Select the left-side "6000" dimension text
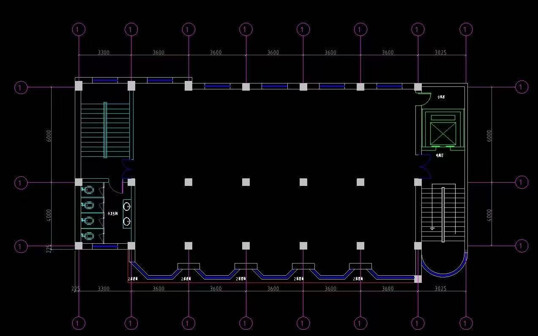This screenshot has width=538, height=336. pyautogui.click(x=49, y=135)
